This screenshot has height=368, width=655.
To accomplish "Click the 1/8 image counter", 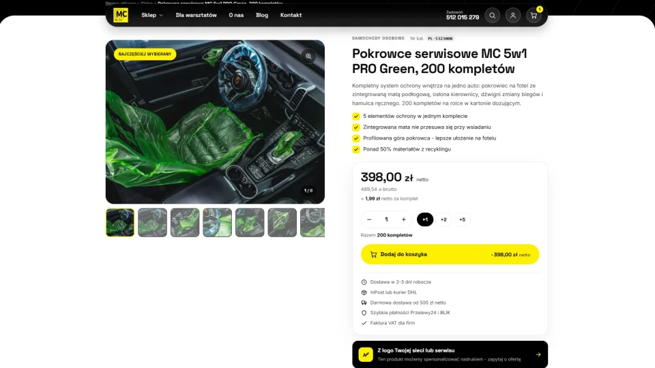I will (x=308, y=191).
